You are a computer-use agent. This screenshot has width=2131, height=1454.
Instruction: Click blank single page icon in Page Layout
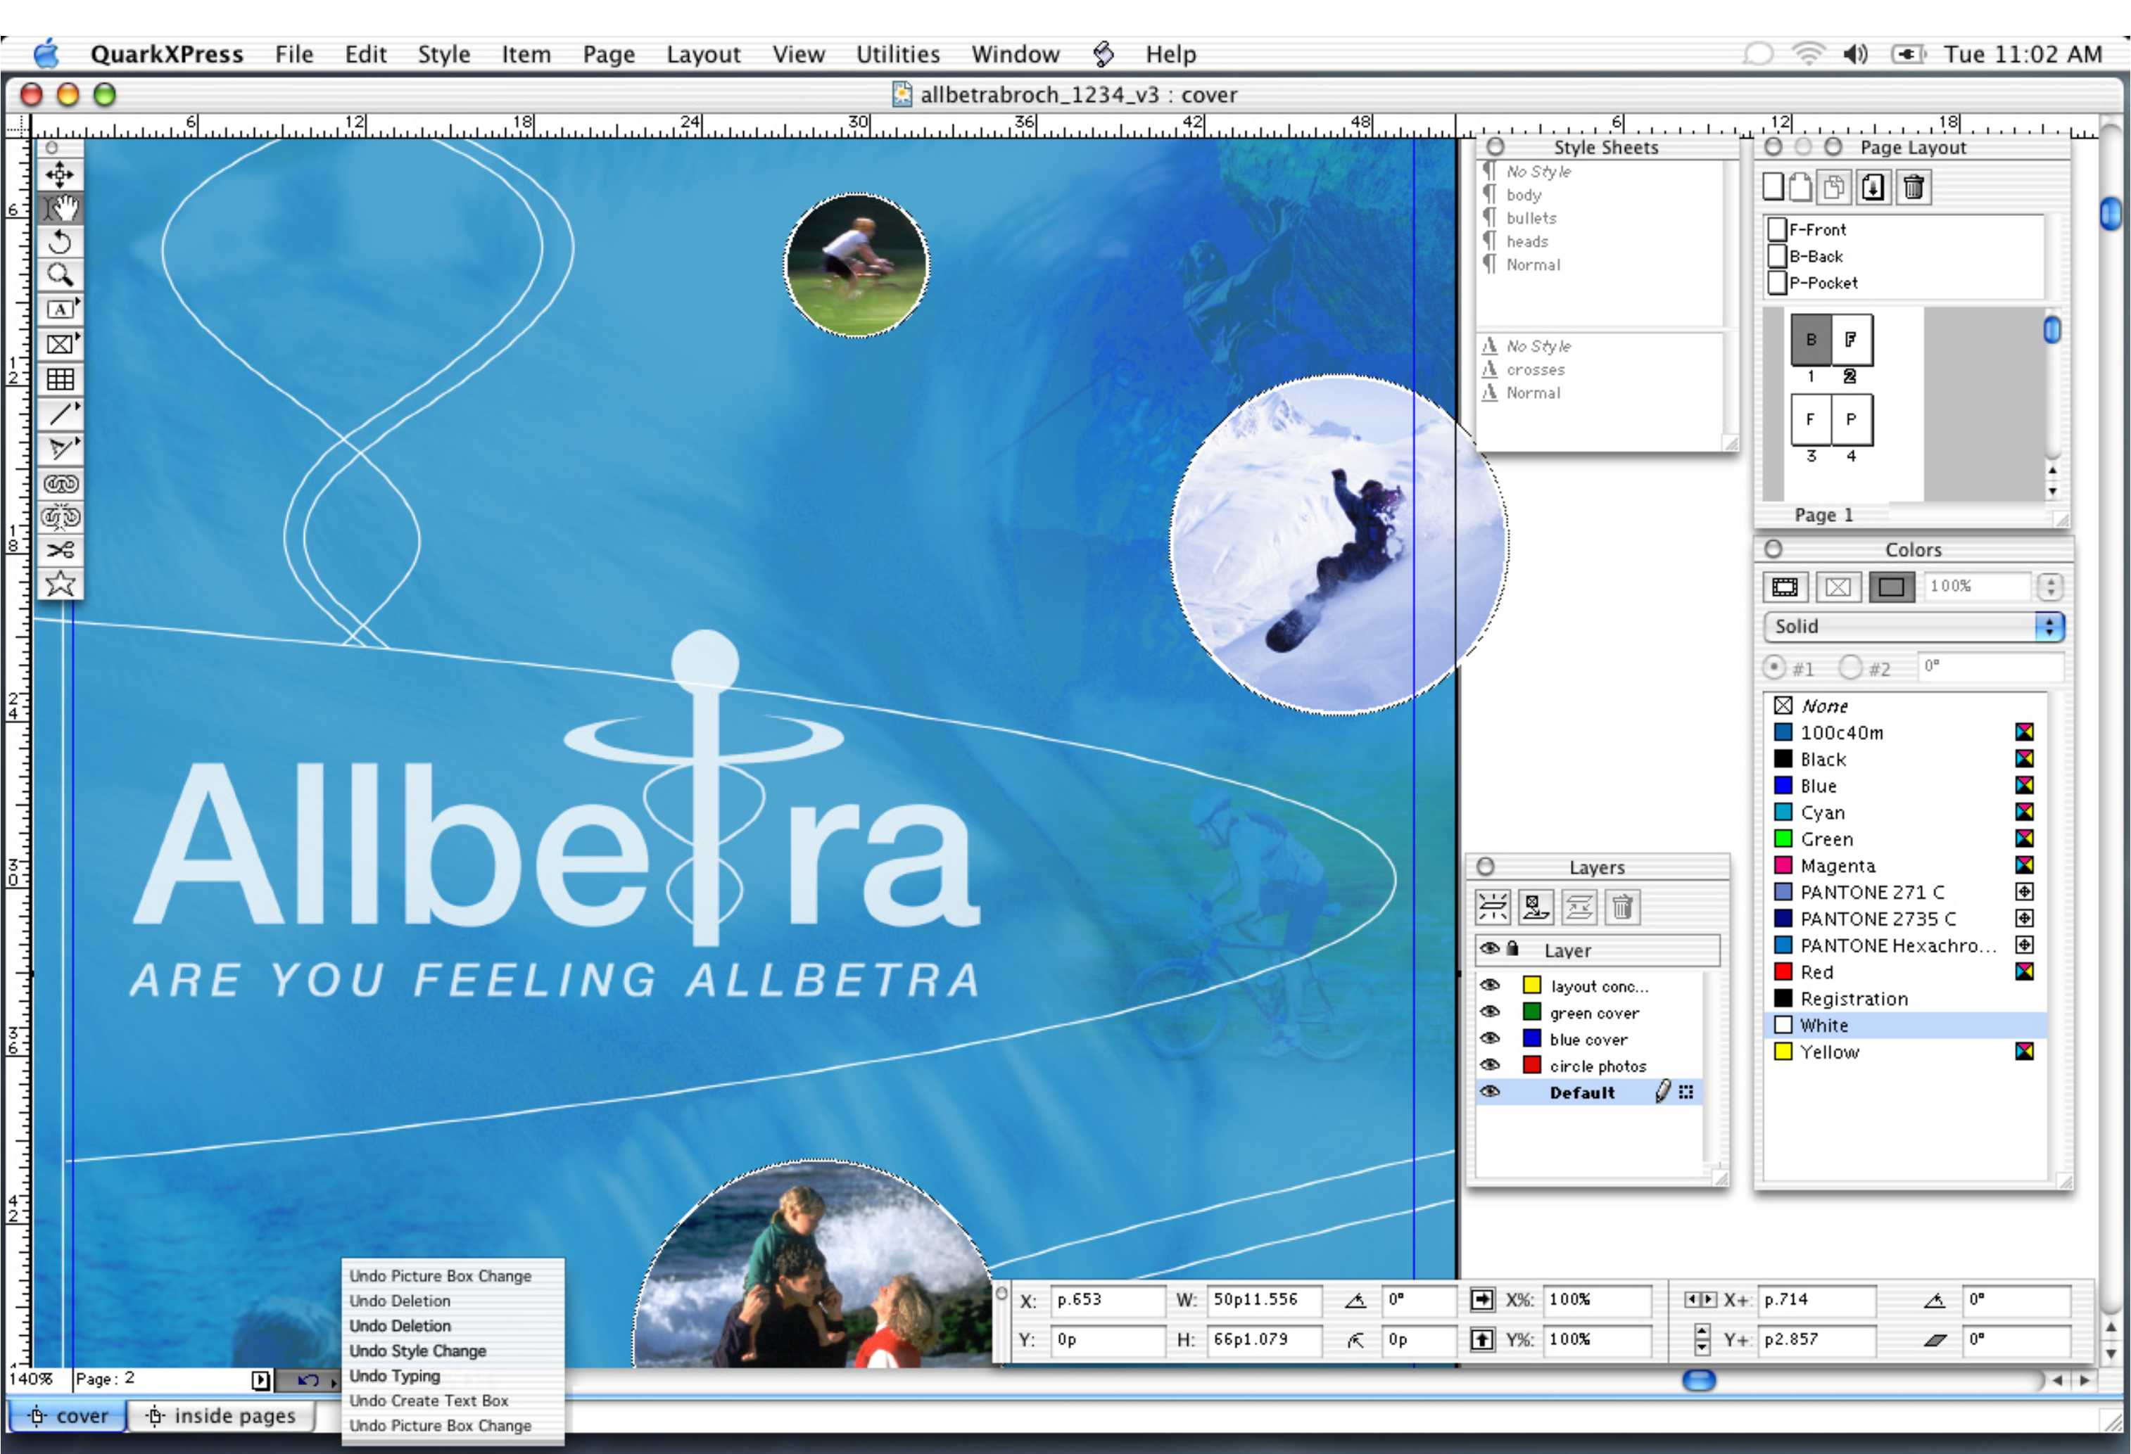click(x=1773, y=187)
